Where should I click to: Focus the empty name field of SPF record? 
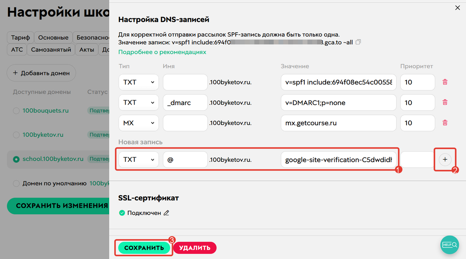click(x=185, y=82)
